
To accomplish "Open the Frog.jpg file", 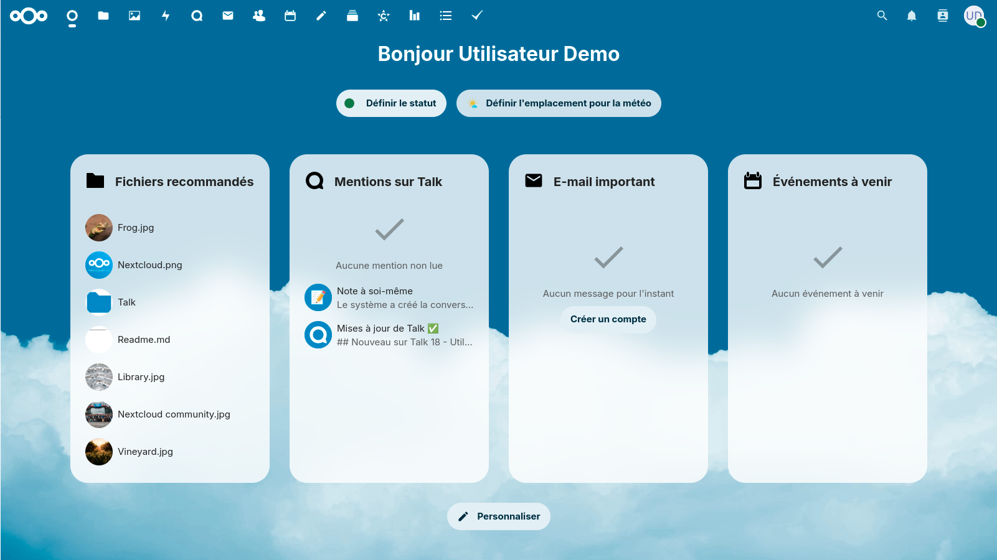I will click(x=170, y=228).
